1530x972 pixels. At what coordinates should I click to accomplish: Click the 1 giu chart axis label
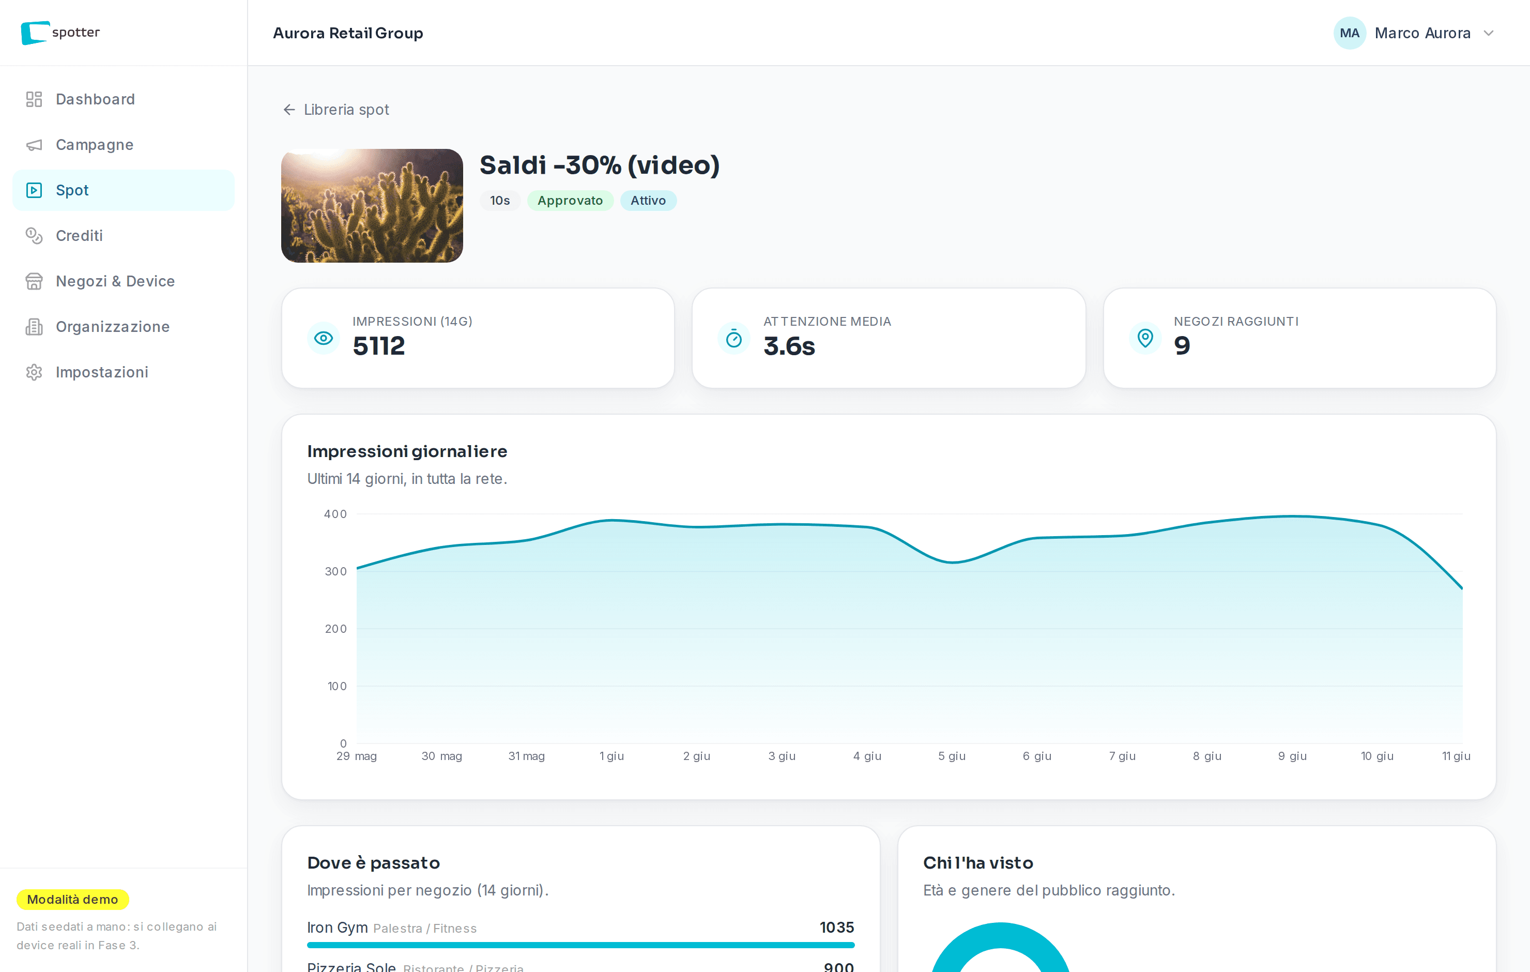coord(611,756)
